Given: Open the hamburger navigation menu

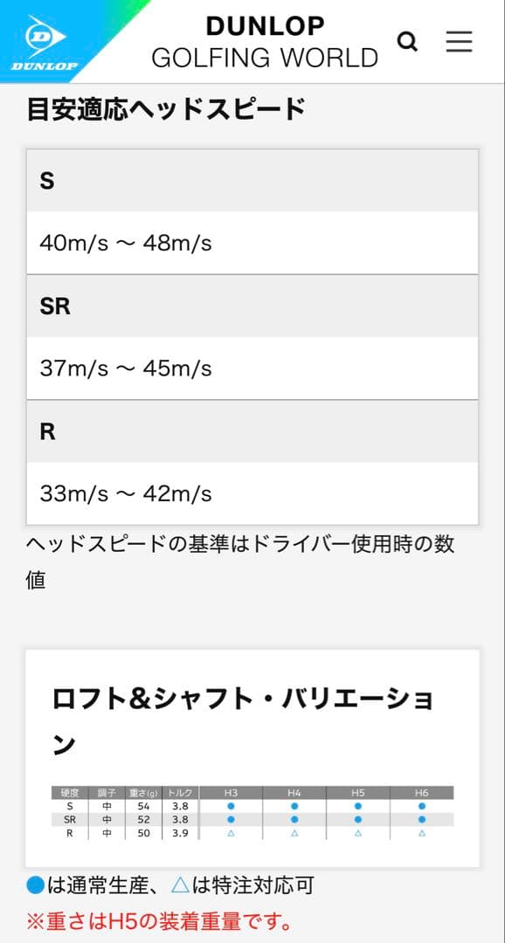Looking at the screenshot, I should coord(459,41).
